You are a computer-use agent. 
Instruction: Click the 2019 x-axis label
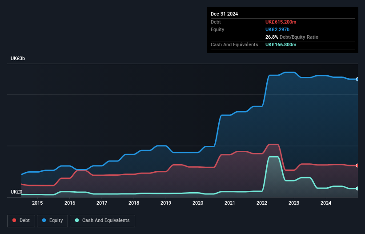tap(166, 203)
